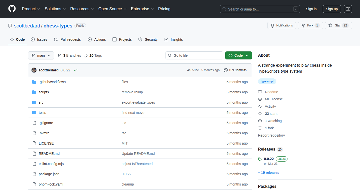Fork the repository
360x190 pixels.
(310, 25)
